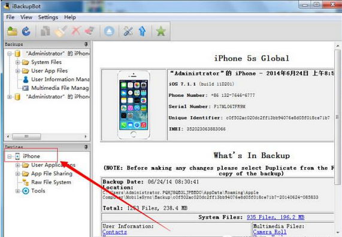Screen dimensions: 342x237
Task: Click the Open Backup folder toolbar icon
Action: tap(12, 31)
